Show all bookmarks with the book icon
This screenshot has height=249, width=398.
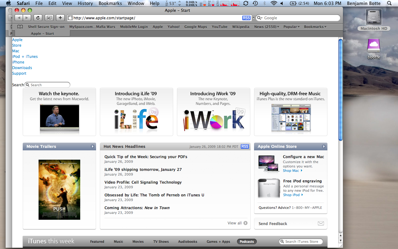click(x=20, y=27)
